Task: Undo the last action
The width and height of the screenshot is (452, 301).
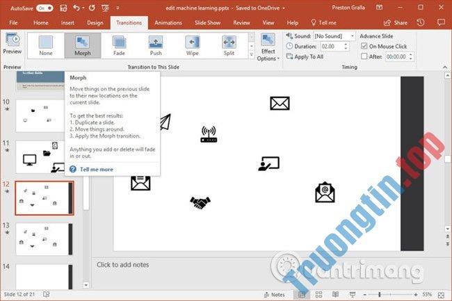Action: coord(76,8)
